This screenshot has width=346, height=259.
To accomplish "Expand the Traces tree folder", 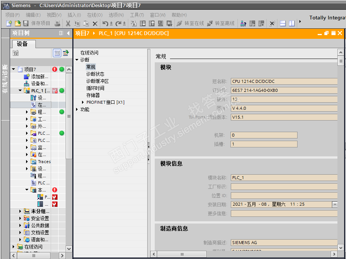I will (27, 162).
